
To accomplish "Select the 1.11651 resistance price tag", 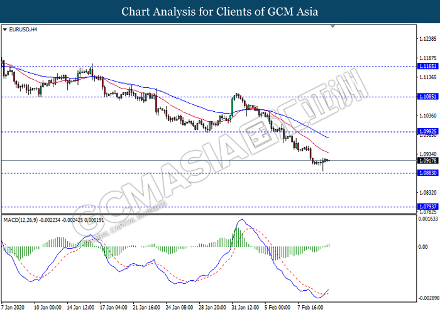I will [427, 65].
